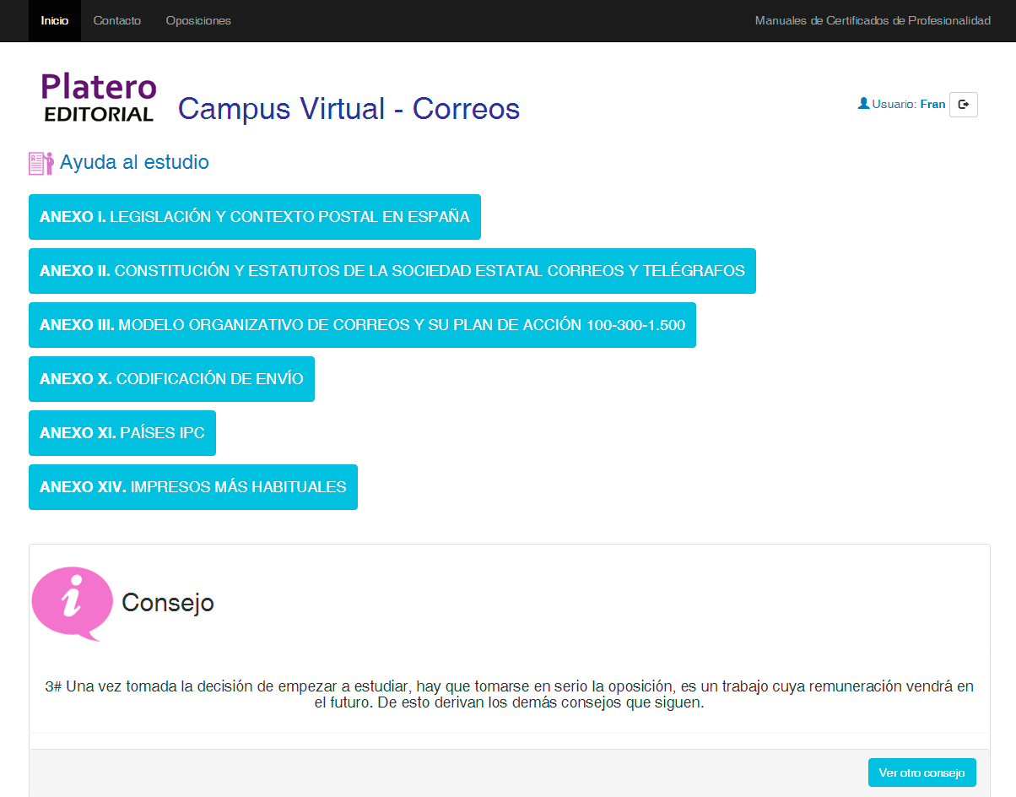Open the Inicio navigation tab
This screenshot has height=797, width=1016.
tap(55, 20)
